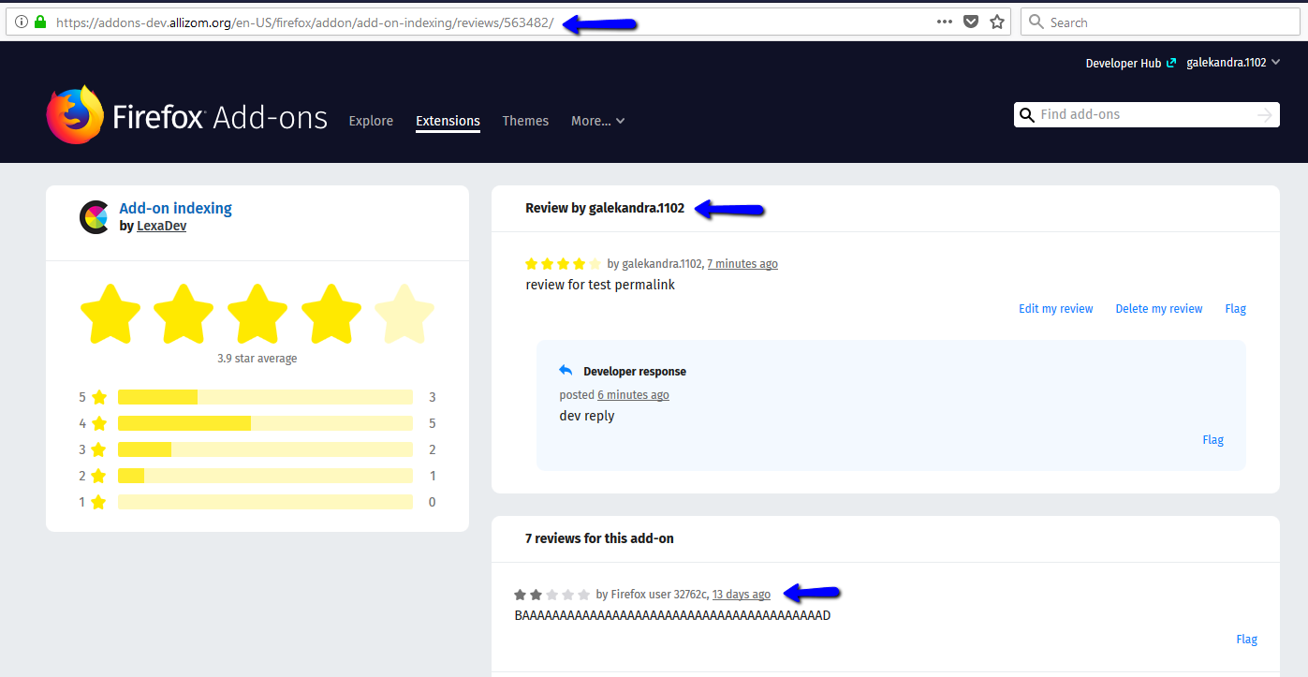Click the browser URL address bar

tap(508, 22)
